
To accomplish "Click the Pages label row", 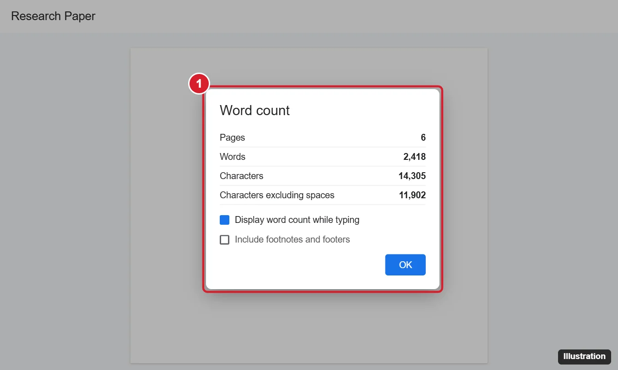I will point(323,137).
